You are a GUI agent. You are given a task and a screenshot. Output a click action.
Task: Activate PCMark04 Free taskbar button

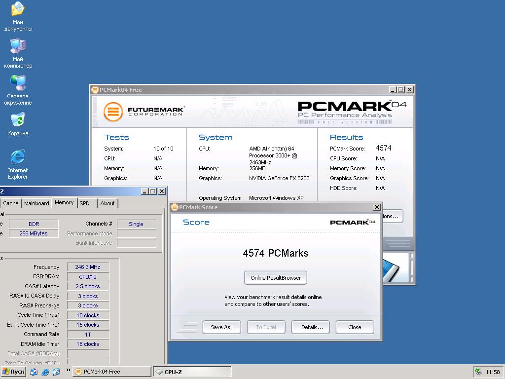click(112, 372)
